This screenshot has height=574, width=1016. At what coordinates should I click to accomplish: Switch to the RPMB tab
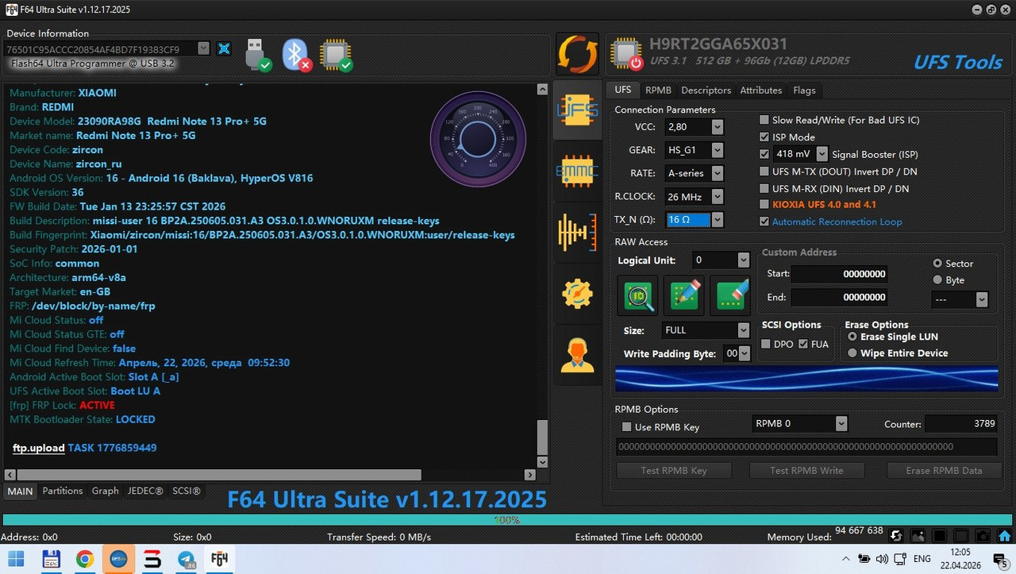658,91
